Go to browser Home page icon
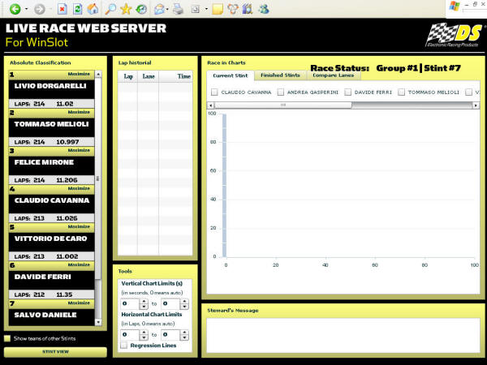This screenshot has height=365, width=487. [93, 9]
